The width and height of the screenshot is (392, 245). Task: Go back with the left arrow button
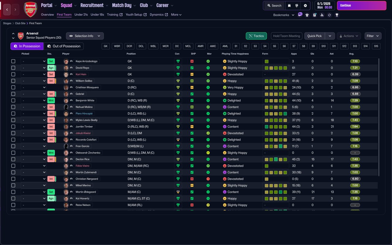[7, 10]
